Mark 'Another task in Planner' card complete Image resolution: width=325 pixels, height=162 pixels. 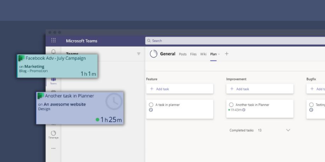click(x=231, y=105)
